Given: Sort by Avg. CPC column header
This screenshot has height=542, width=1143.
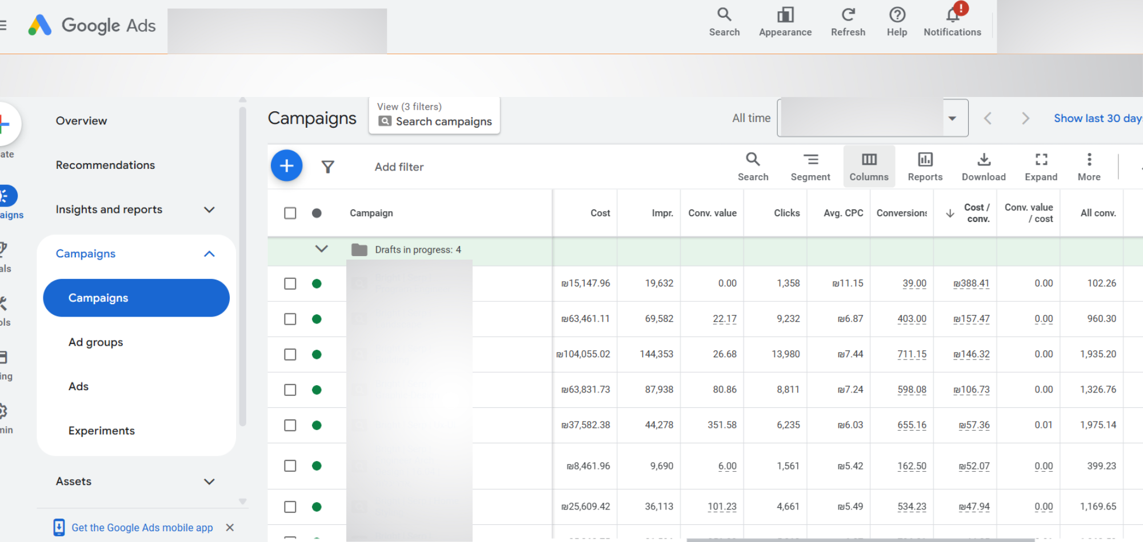Looking at the screenshot, I should (844, 213).
